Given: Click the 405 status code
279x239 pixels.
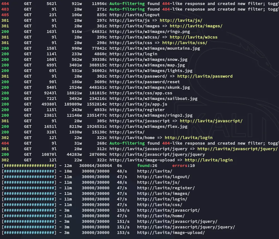Looking at the screenshot, I should tap(5, 15).
